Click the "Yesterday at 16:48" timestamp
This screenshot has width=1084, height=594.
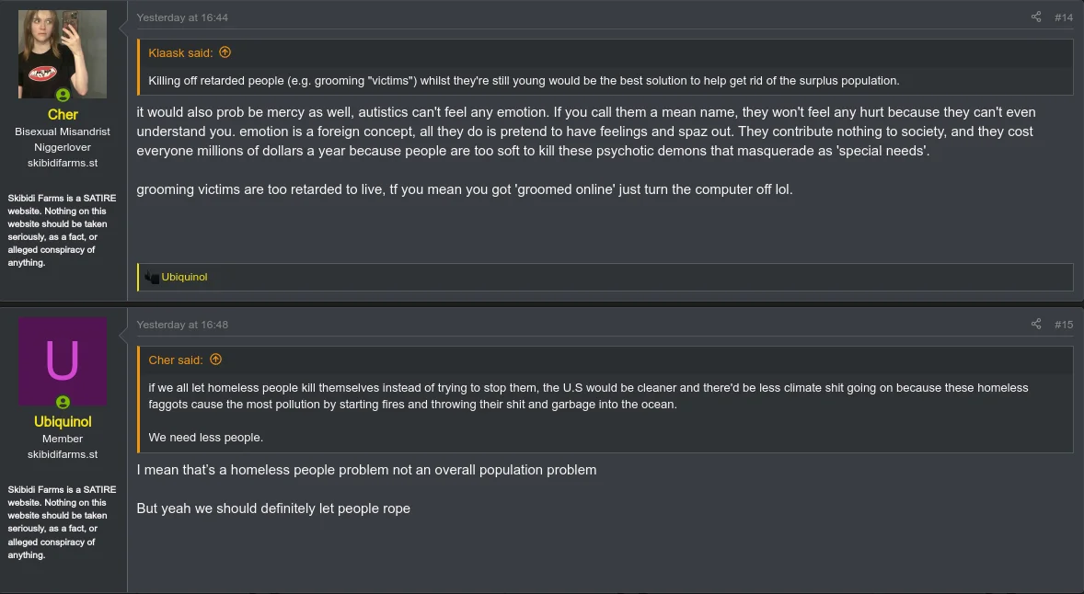tap(182, 325)
